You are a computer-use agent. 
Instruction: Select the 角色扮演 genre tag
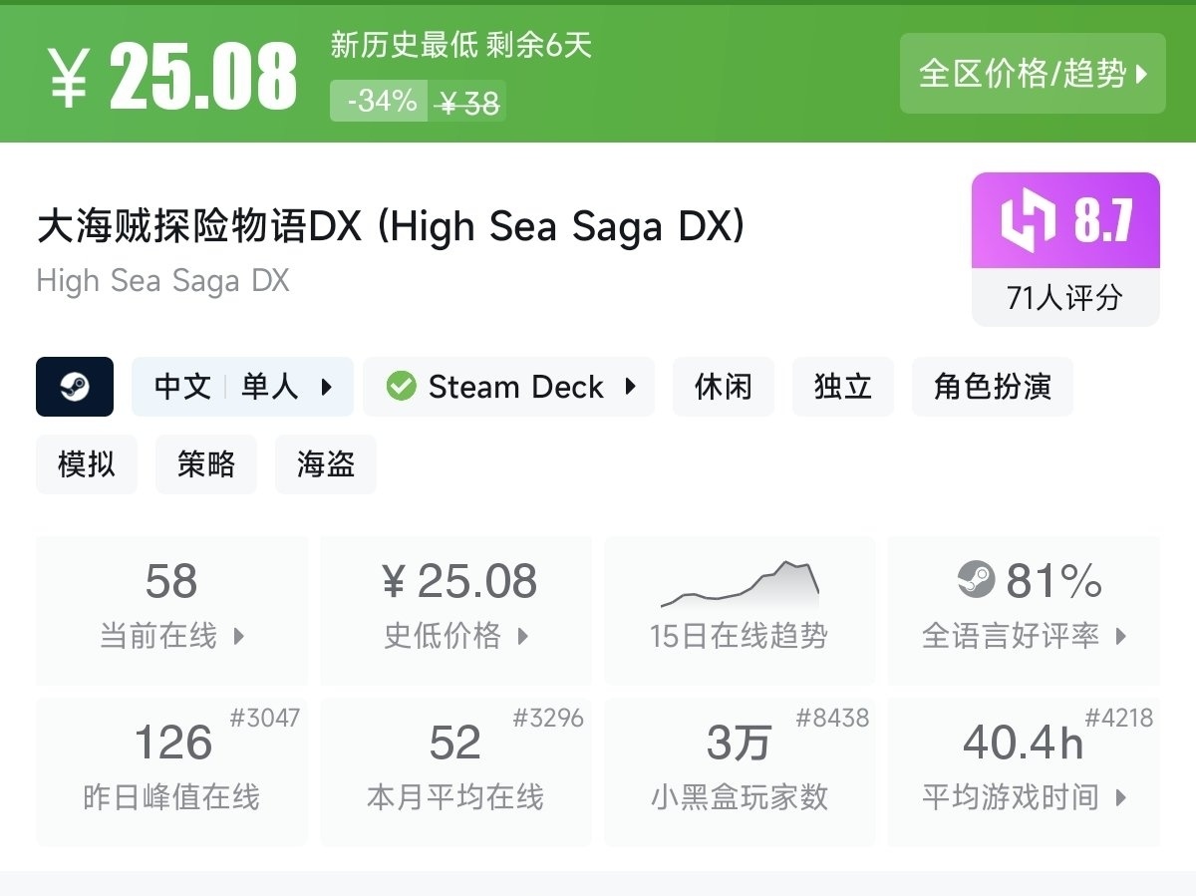pos(992,387)
